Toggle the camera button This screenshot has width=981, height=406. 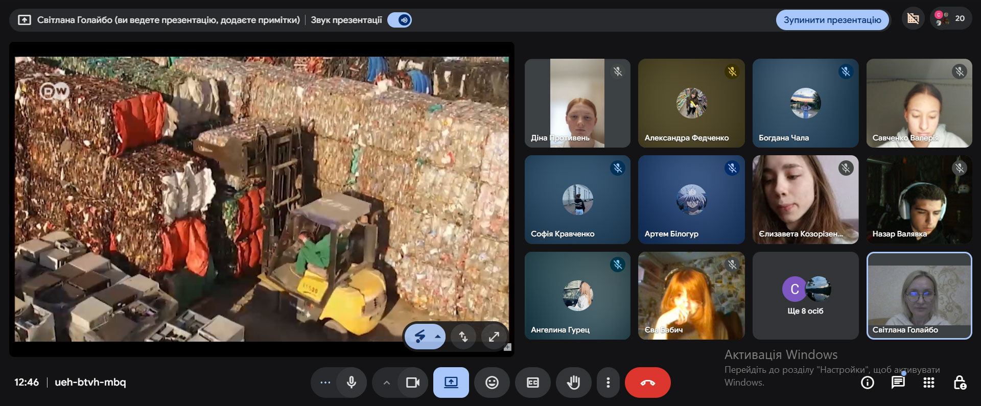coord(412,383)
